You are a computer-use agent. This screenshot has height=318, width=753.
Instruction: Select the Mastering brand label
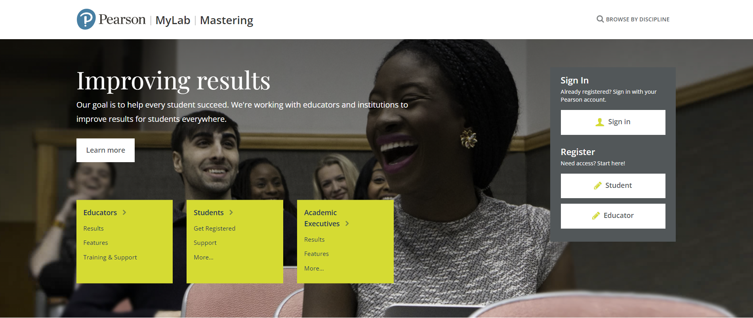pos(227,20)
